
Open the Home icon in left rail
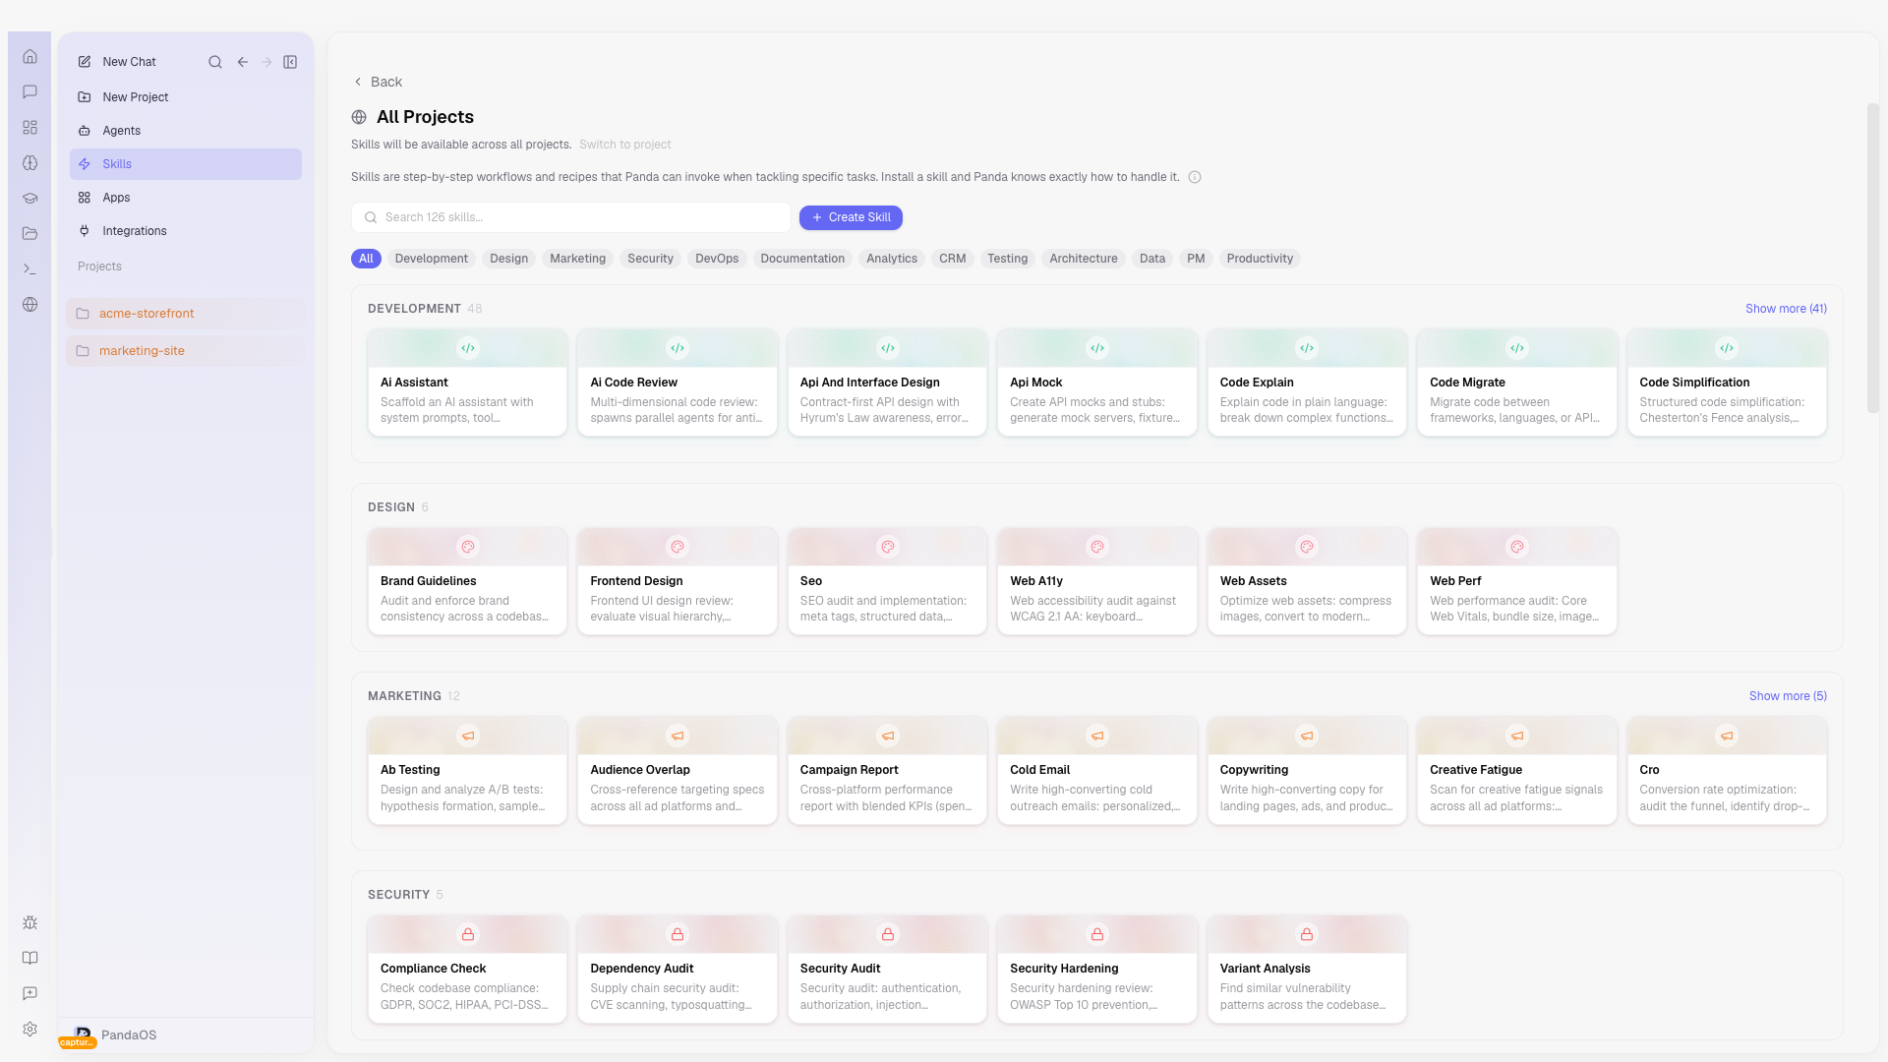click(x=29, y=56)
